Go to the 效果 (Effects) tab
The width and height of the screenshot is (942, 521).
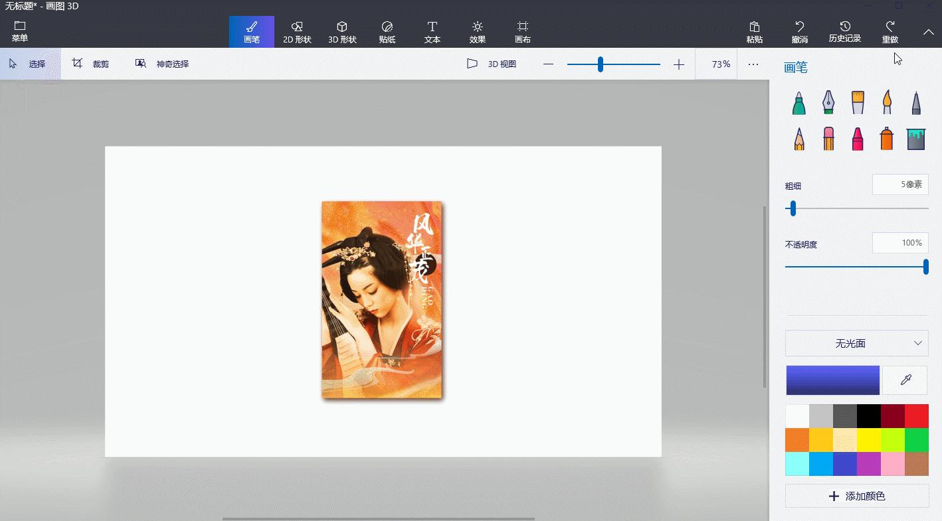[478, 32]
